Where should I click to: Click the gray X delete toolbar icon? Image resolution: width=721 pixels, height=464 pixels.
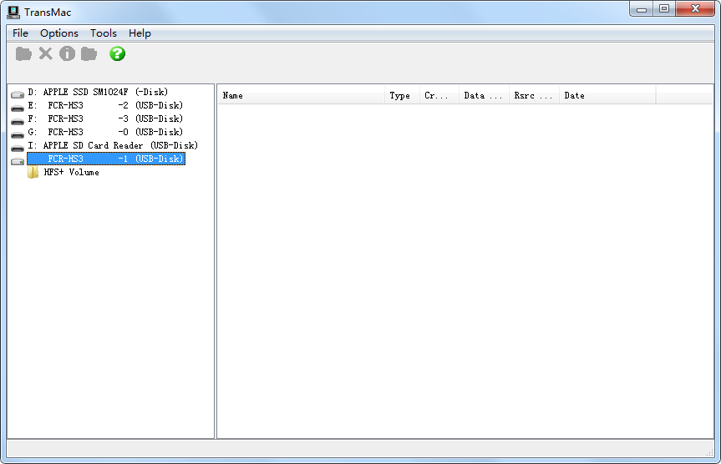click(x=45, y=53)
